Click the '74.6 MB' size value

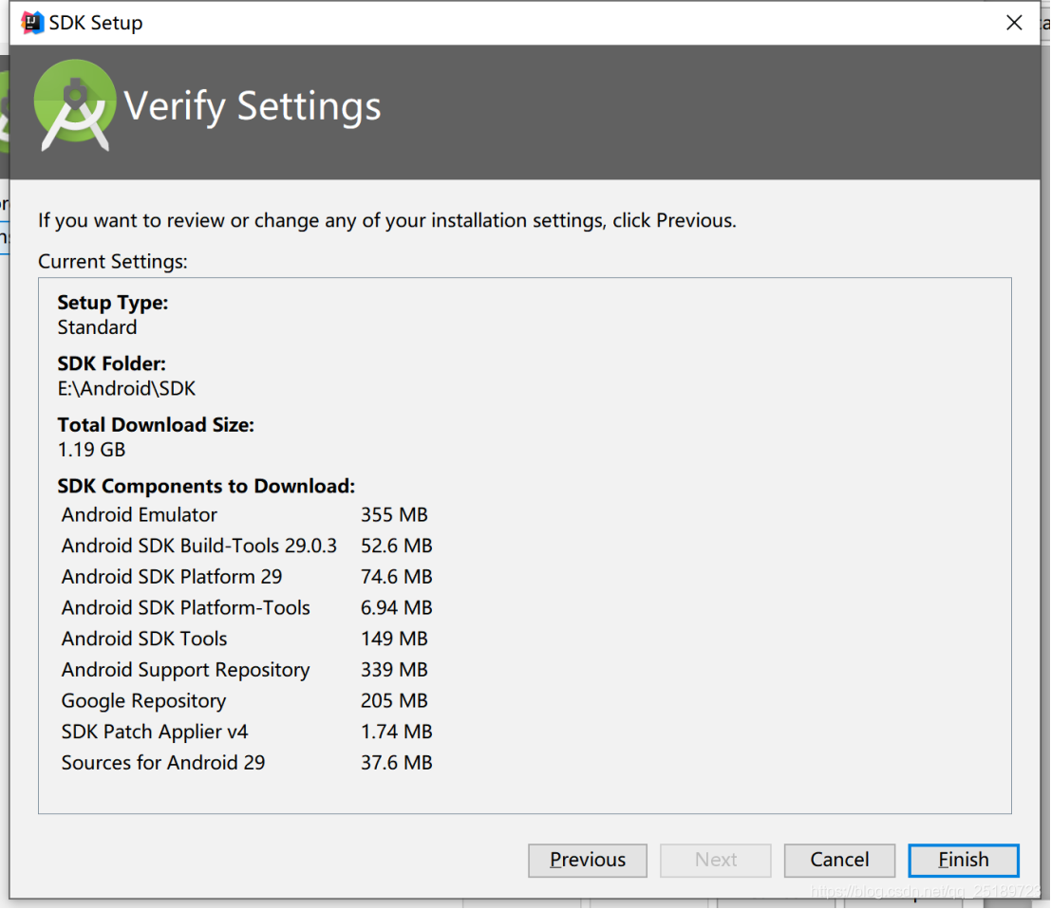[397, 577]
